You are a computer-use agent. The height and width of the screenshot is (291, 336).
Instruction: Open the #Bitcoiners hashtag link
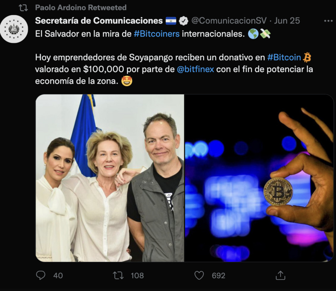pos(157,34)
